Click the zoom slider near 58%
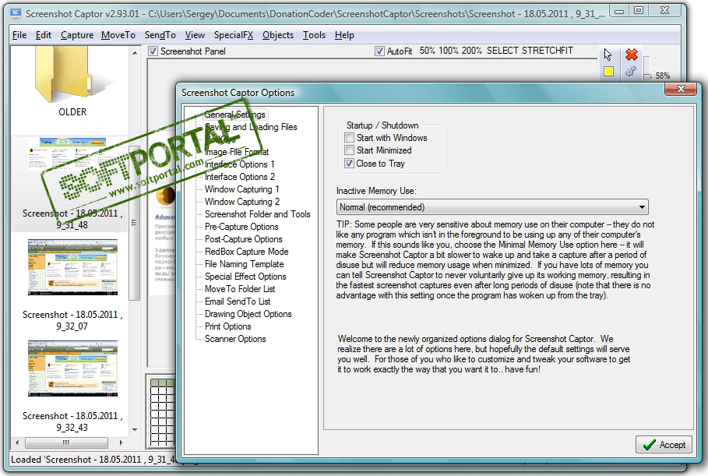 click(647, 76)
